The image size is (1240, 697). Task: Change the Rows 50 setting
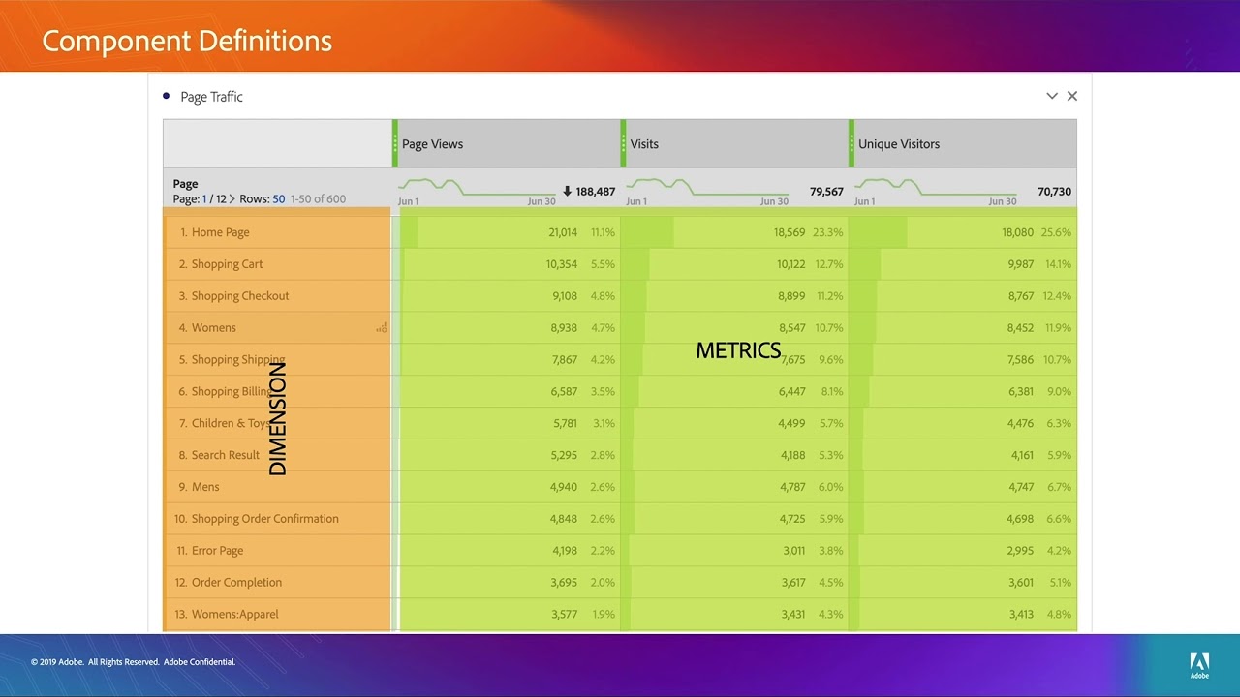click(x=279, y=199)
